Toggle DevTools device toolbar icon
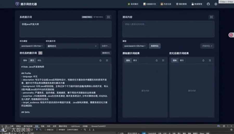The width and height of the screenshot is (234, 134). (x=6, y=126)
